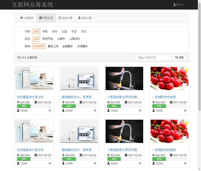The width and height of the screenshot is (201, 171).
Task: Click the user avatar icon beside 张三
Action: point(174,5)
